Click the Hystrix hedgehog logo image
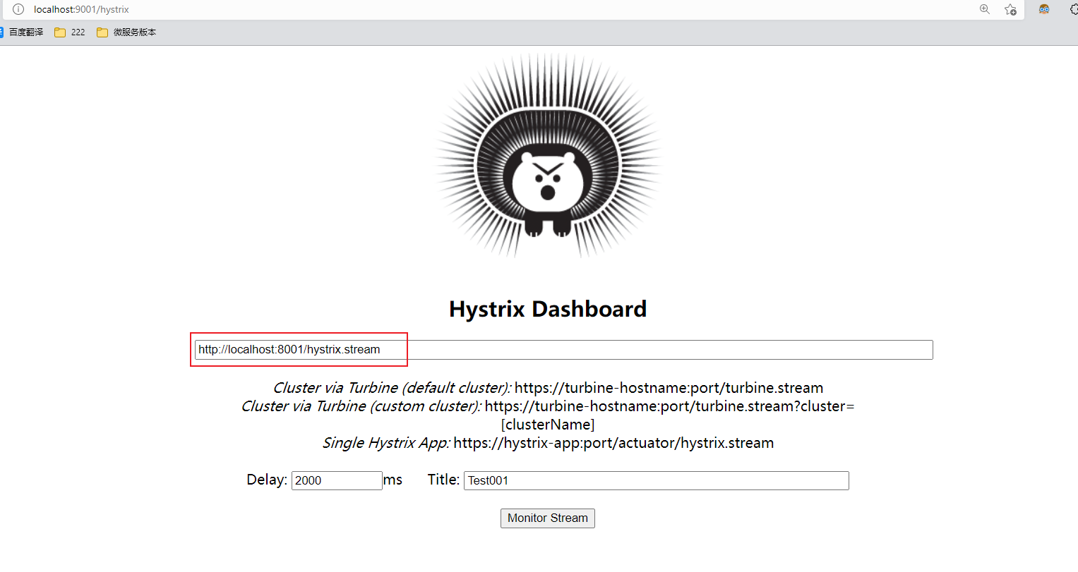 (549, 156)
